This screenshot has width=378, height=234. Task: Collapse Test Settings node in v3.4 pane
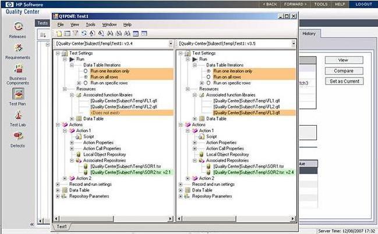pos(58,53)
